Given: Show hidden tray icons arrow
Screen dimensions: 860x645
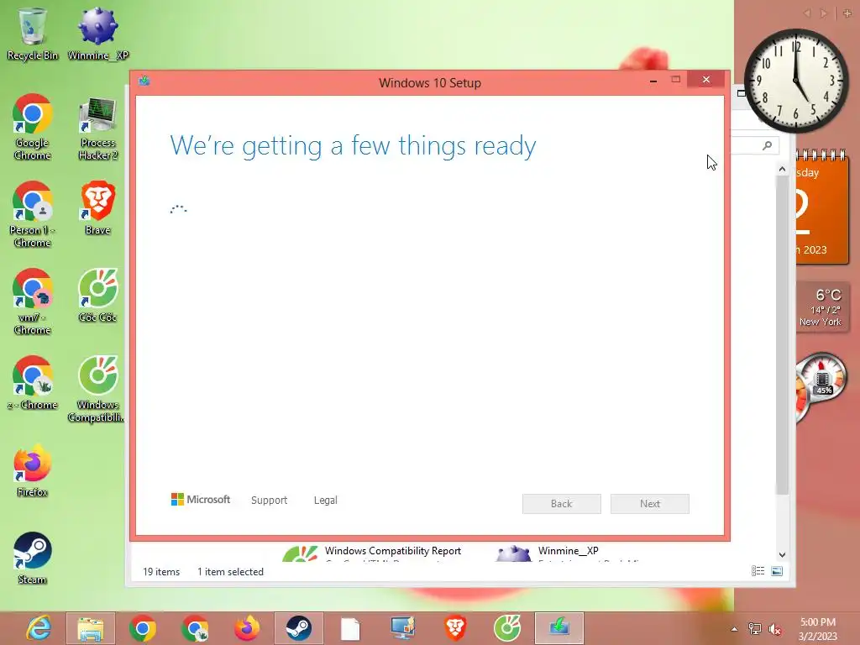Looking at the screenshot, I should (x=734, y=629).
